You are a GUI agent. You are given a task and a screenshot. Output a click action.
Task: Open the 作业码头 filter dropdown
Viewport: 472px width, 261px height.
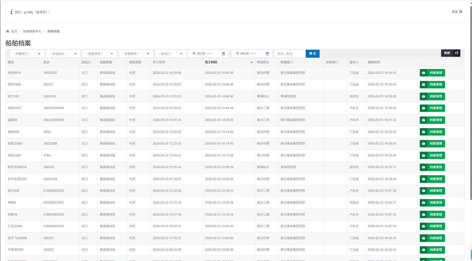[75, 54]
